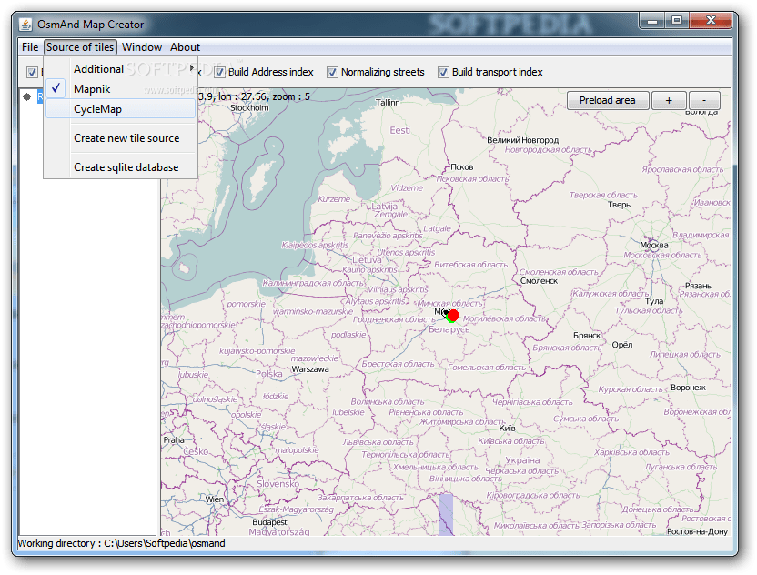
Task: Expand the Additional submenu
Action: tap(98, 68)
